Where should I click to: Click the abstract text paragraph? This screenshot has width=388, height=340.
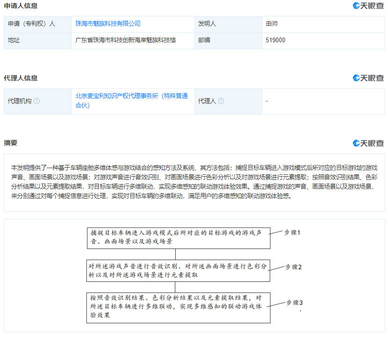(x=194, y=182)
